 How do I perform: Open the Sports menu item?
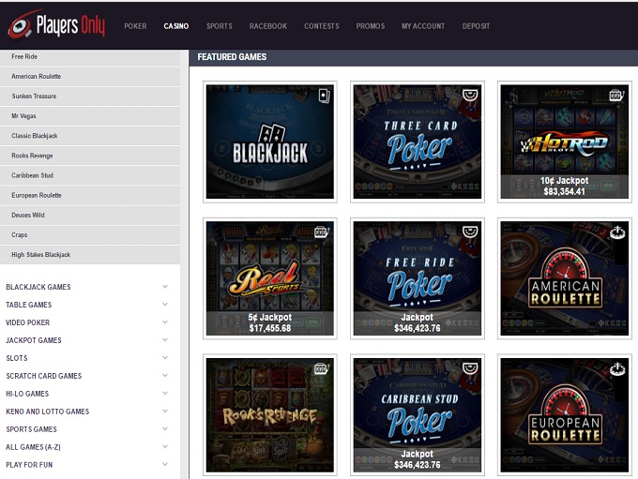coord(219,26)
